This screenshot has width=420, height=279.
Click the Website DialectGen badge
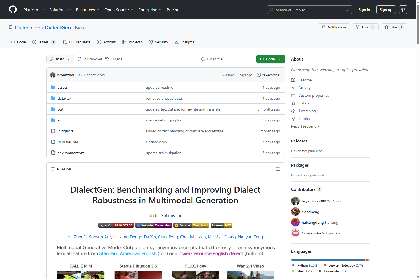pyautogui.click(x=154, y=225)
